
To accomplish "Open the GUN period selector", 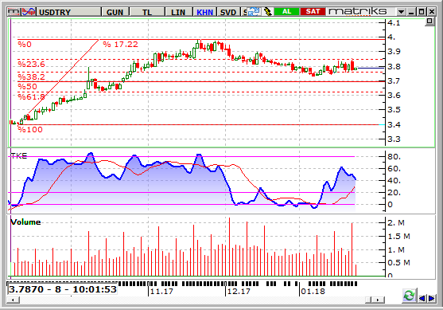I will pos(115,12).
